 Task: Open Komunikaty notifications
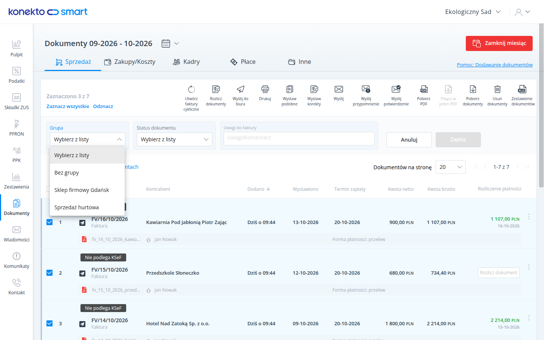[x=17, y=260]
